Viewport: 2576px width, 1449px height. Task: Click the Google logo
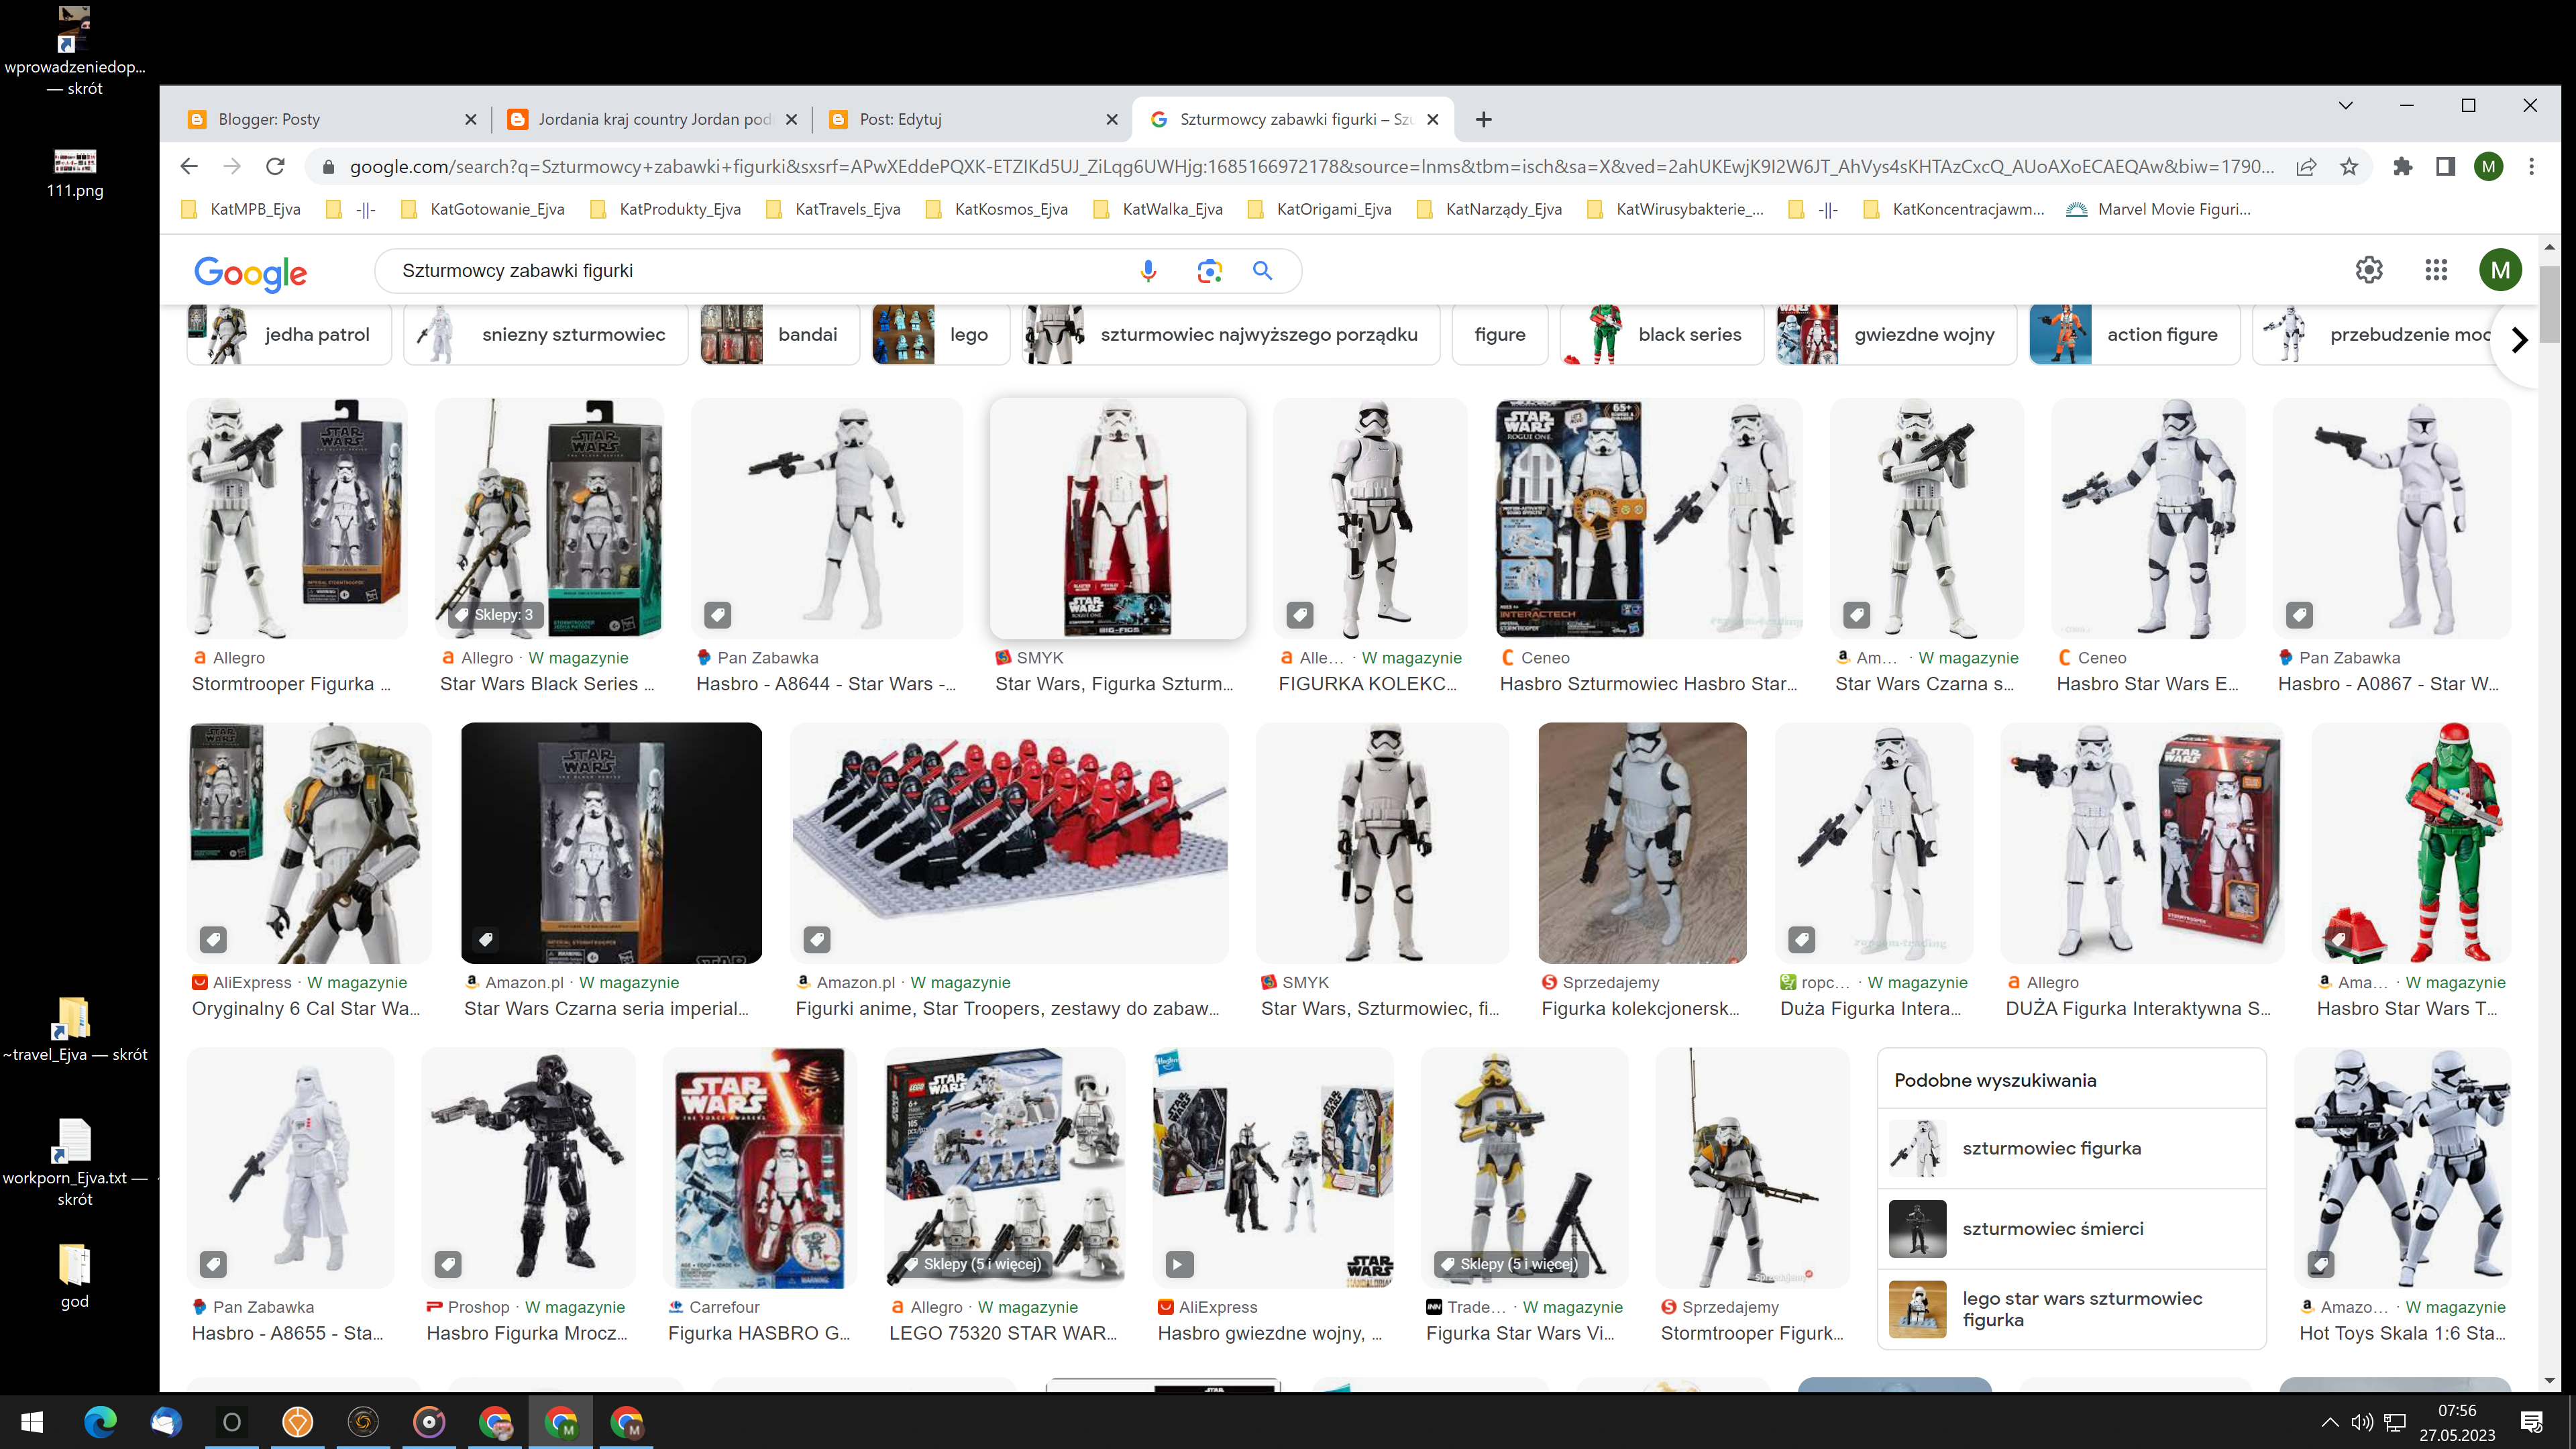tap(250, 273)
